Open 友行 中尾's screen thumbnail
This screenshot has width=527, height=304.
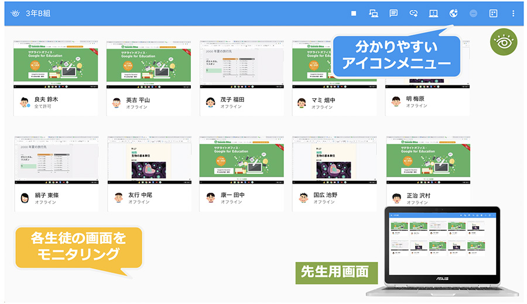click(x=149, y=160)
